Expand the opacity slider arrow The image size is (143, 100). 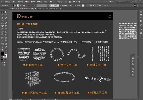(x=76, y=5)
